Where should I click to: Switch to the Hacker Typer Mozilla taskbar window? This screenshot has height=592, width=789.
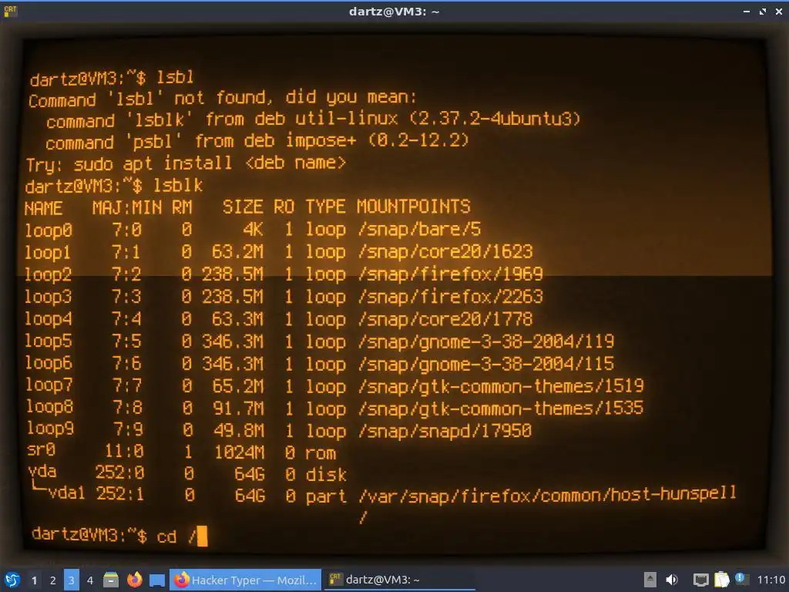click(245, 580)
